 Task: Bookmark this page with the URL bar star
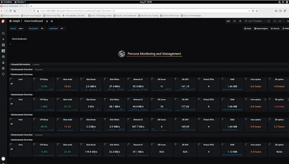pyautogui.click(x=256, y=11)
